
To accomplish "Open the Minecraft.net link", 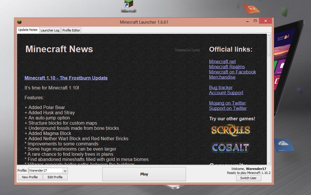I will (222, 62).
